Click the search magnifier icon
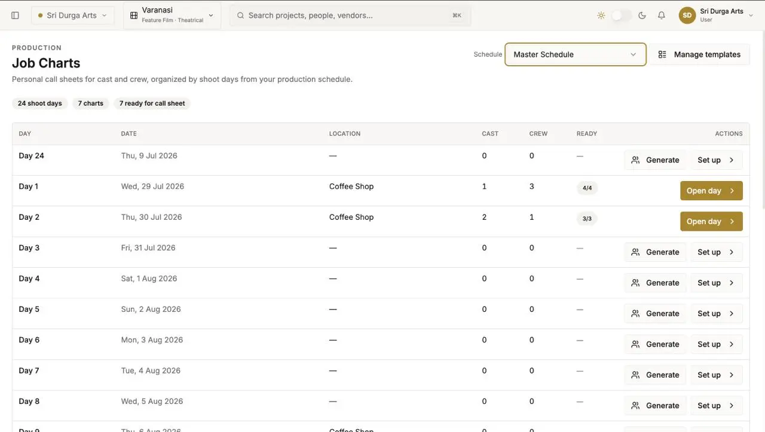 coord(241,16)
